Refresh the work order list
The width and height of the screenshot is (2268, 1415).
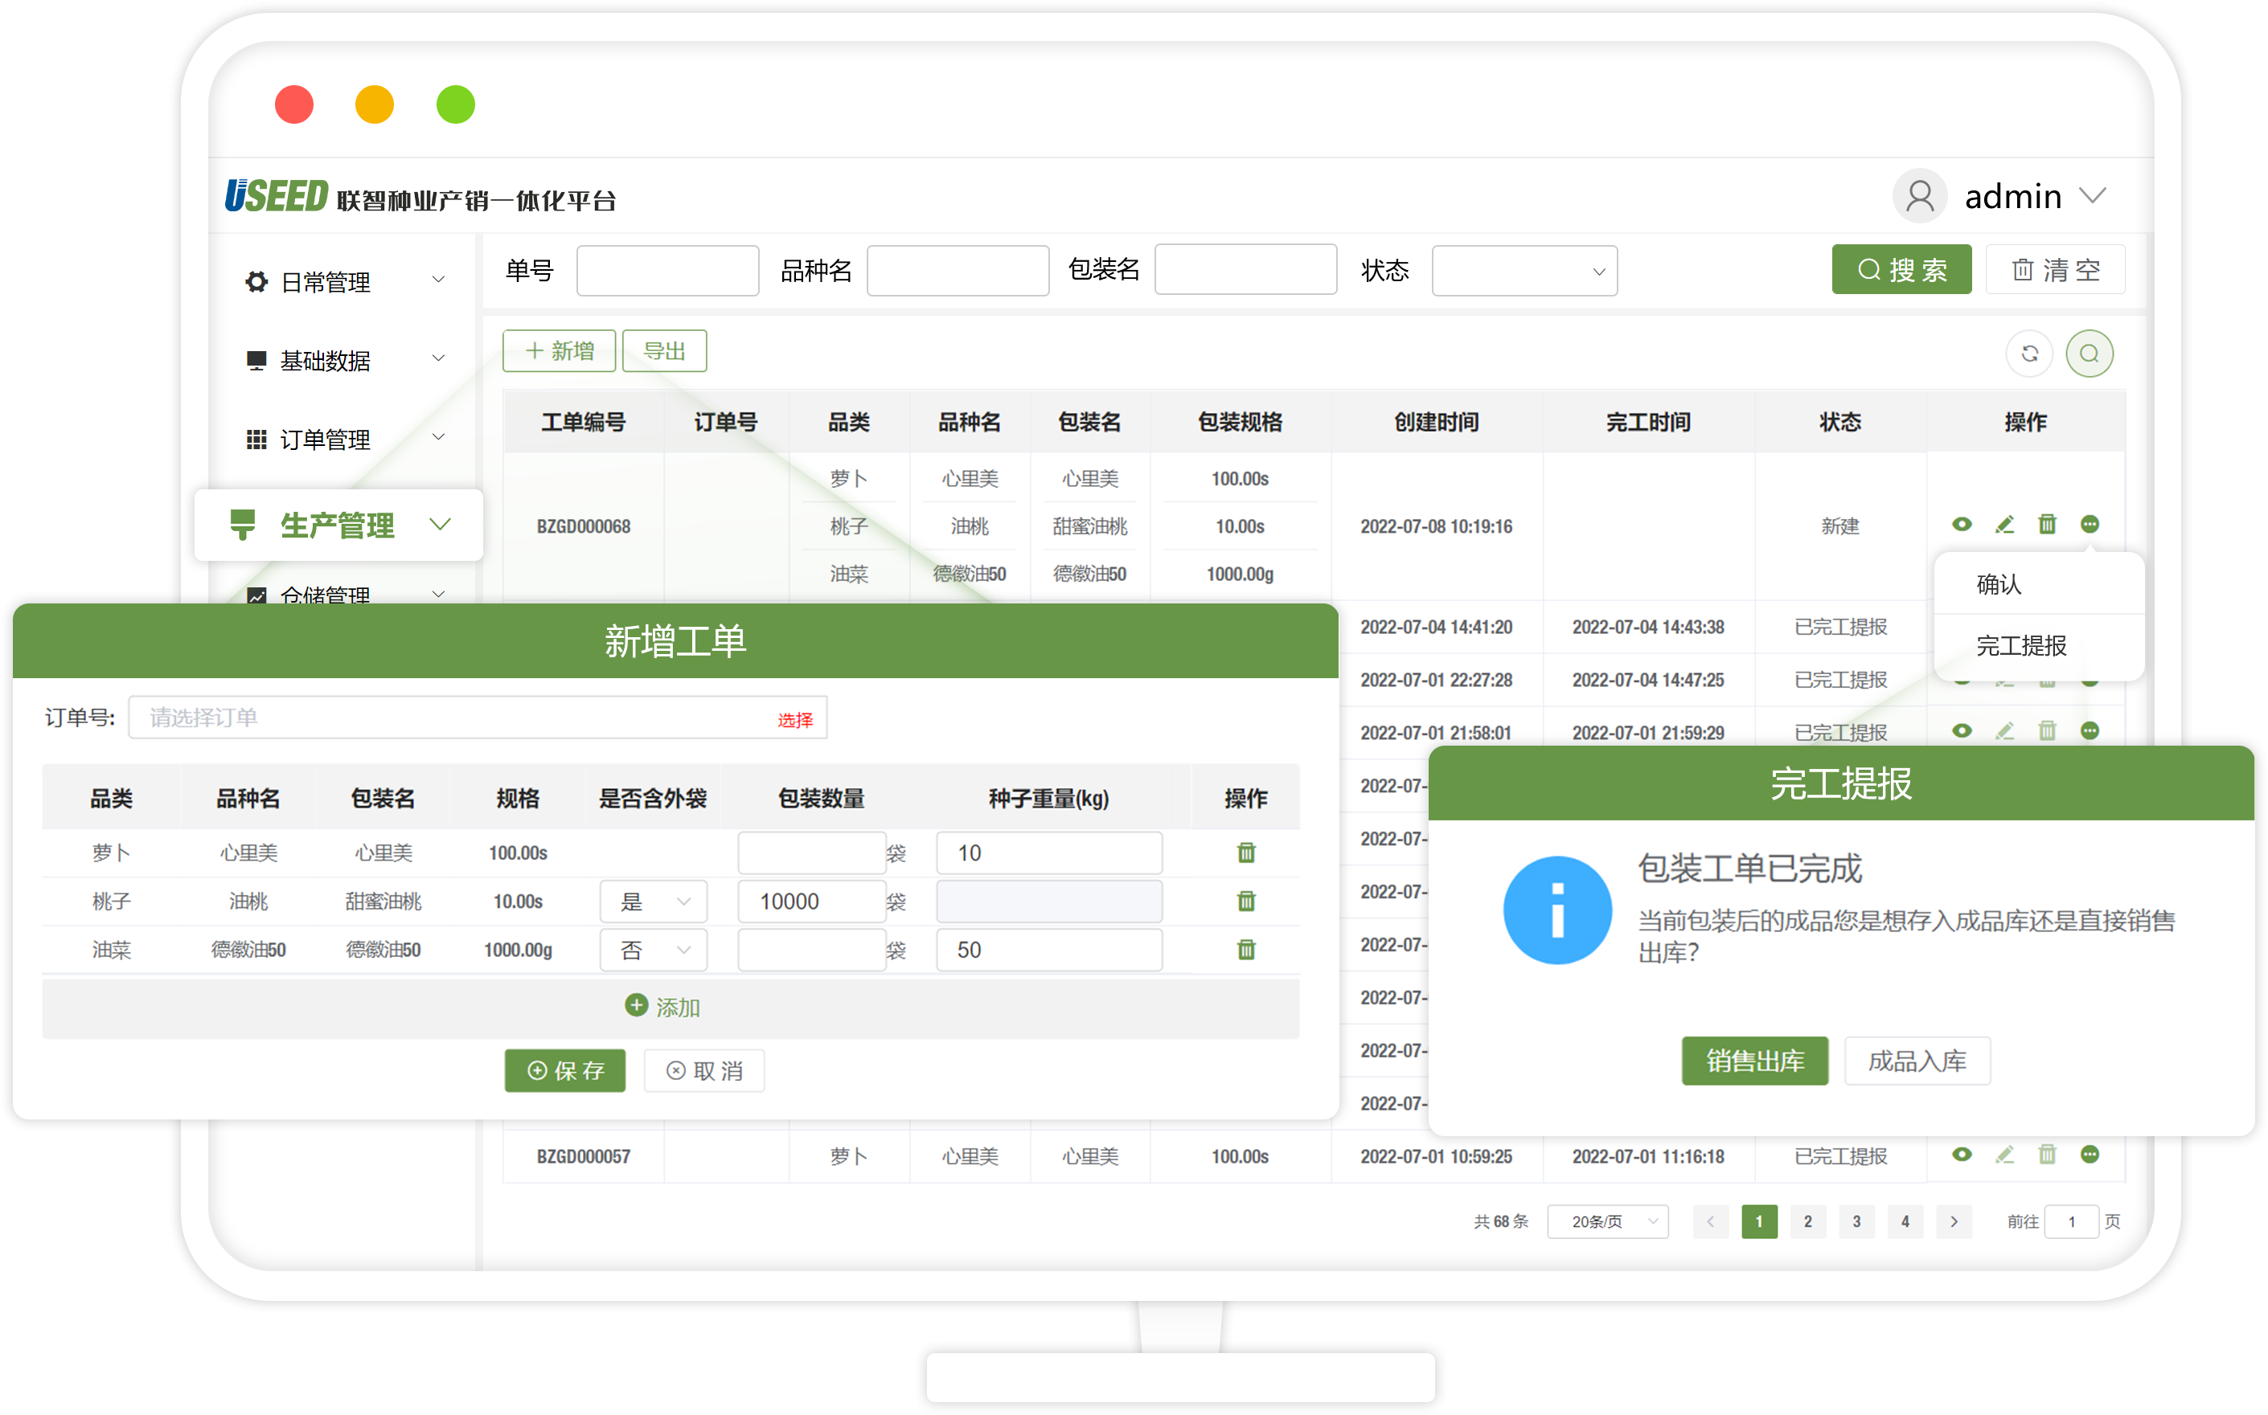2029,354
